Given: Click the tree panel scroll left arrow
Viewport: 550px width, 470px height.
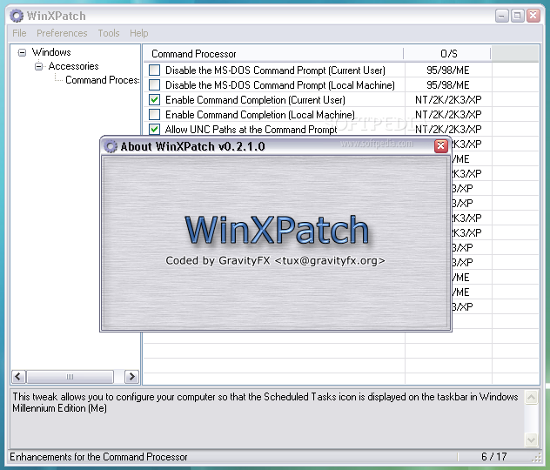Looking at the screenshot, I should pyautogui.click(x=18, y=377).
